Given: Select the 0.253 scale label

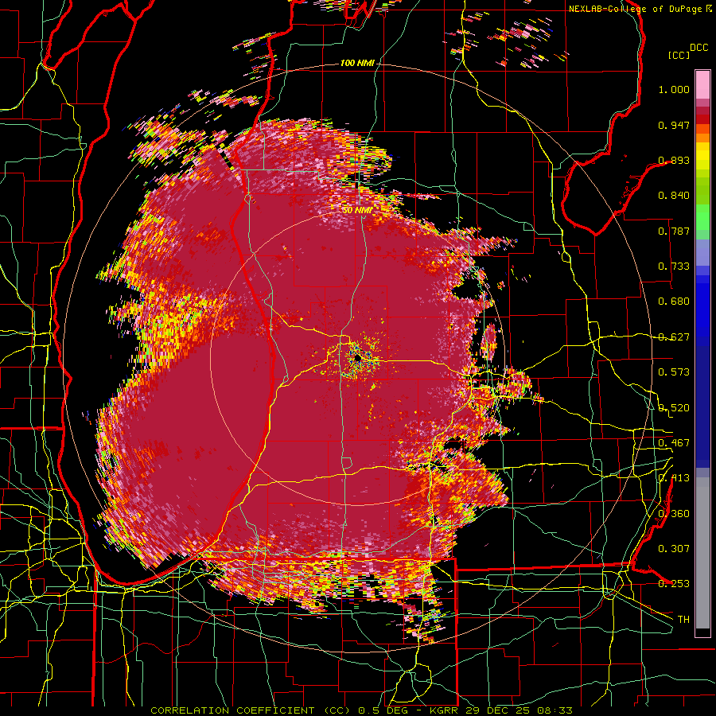Looking at the screenshot, I should (674, 584).
